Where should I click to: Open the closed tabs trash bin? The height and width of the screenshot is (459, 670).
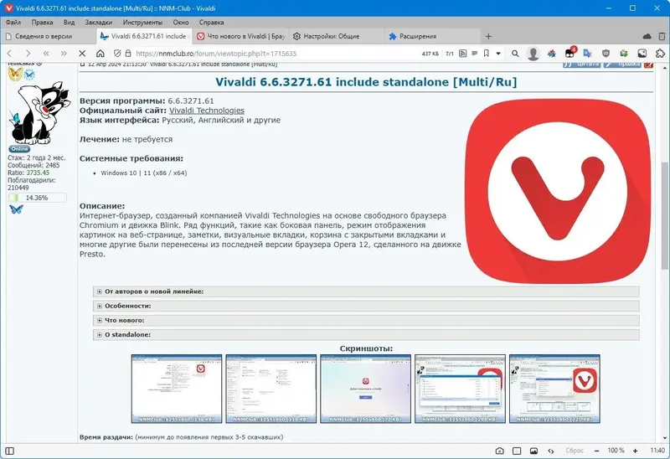662,36
